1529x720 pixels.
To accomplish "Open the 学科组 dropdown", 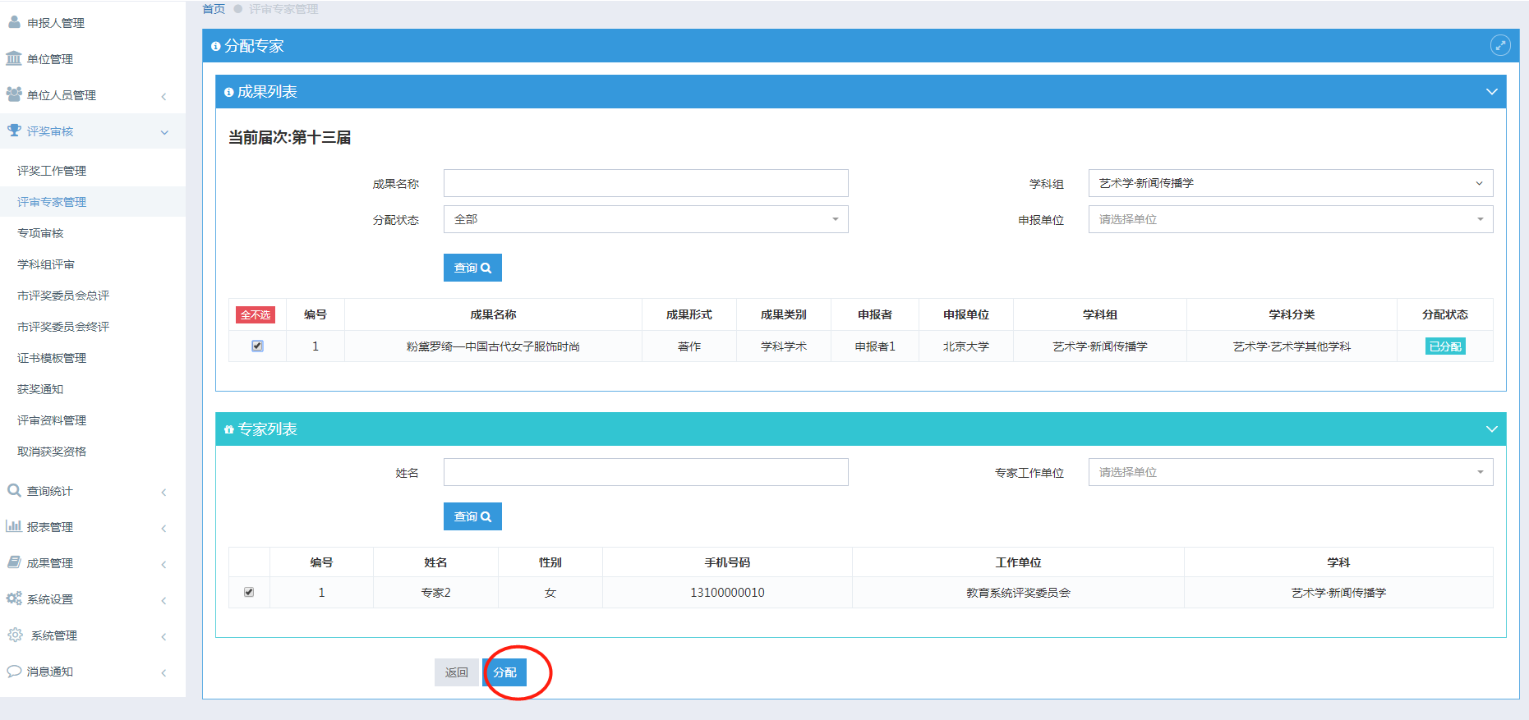I will 1291,183.
